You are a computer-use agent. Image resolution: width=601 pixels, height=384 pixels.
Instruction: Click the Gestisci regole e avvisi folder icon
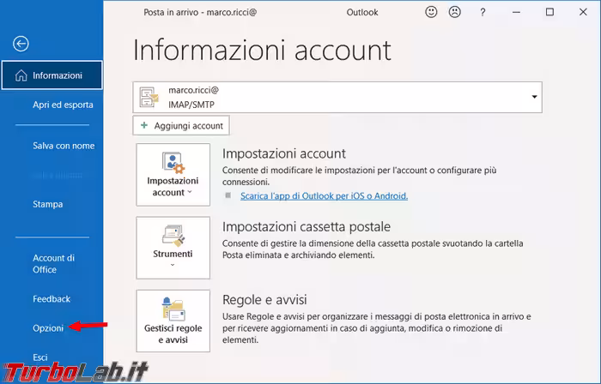click(x=173, y=309)
